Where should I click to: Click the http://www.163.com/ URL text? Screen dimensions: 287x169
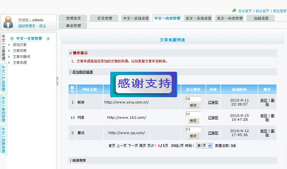click(x=127, y=118)
